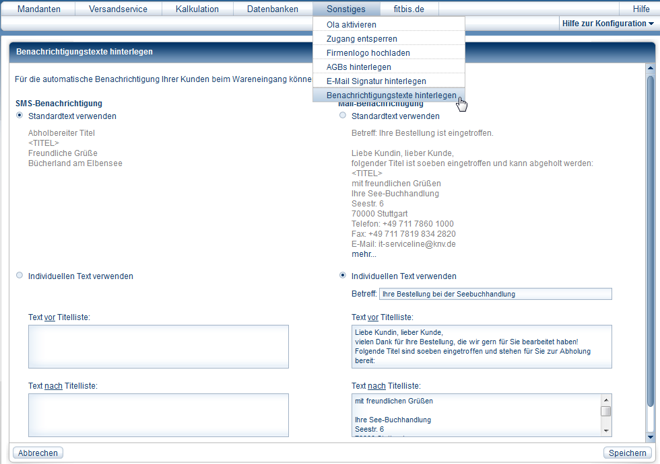
Task: Click SMS 'Text vor Titelliste' text area
Action: [158, 346]
